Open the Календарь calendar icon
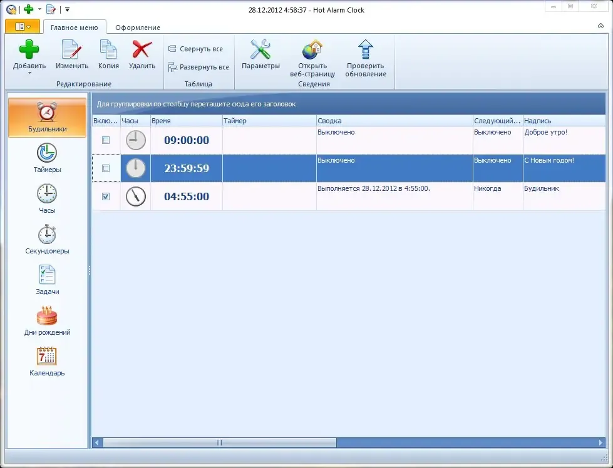This screenshot has height=468, width=613. 47,356
